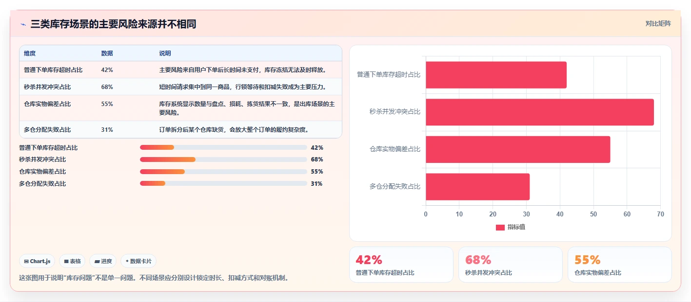Click the 对比矩阵 label
The height and width of the screenshot is (302, 691).
(658, 23)
